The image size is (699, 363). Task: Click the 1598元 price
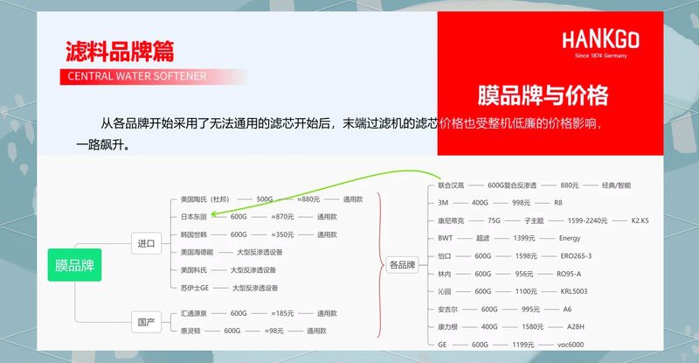click(526, 255)
